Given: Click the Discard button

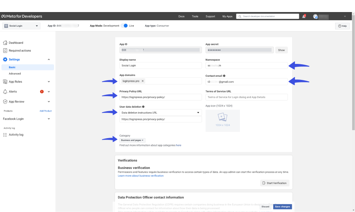Looking at the screenshot, I should tap(265, 207).
